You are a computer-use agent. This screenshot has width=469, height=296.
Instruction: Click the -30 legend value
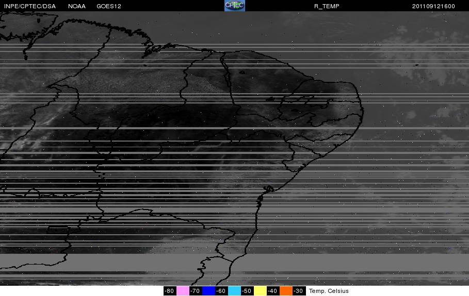pos(299,291)
